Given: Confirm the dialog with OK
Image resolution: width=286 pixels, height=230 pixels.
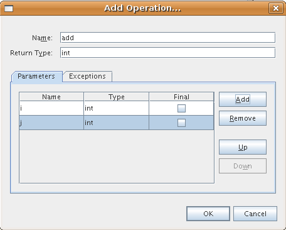Looking at the screenshot, I should (x=208, y=214).
